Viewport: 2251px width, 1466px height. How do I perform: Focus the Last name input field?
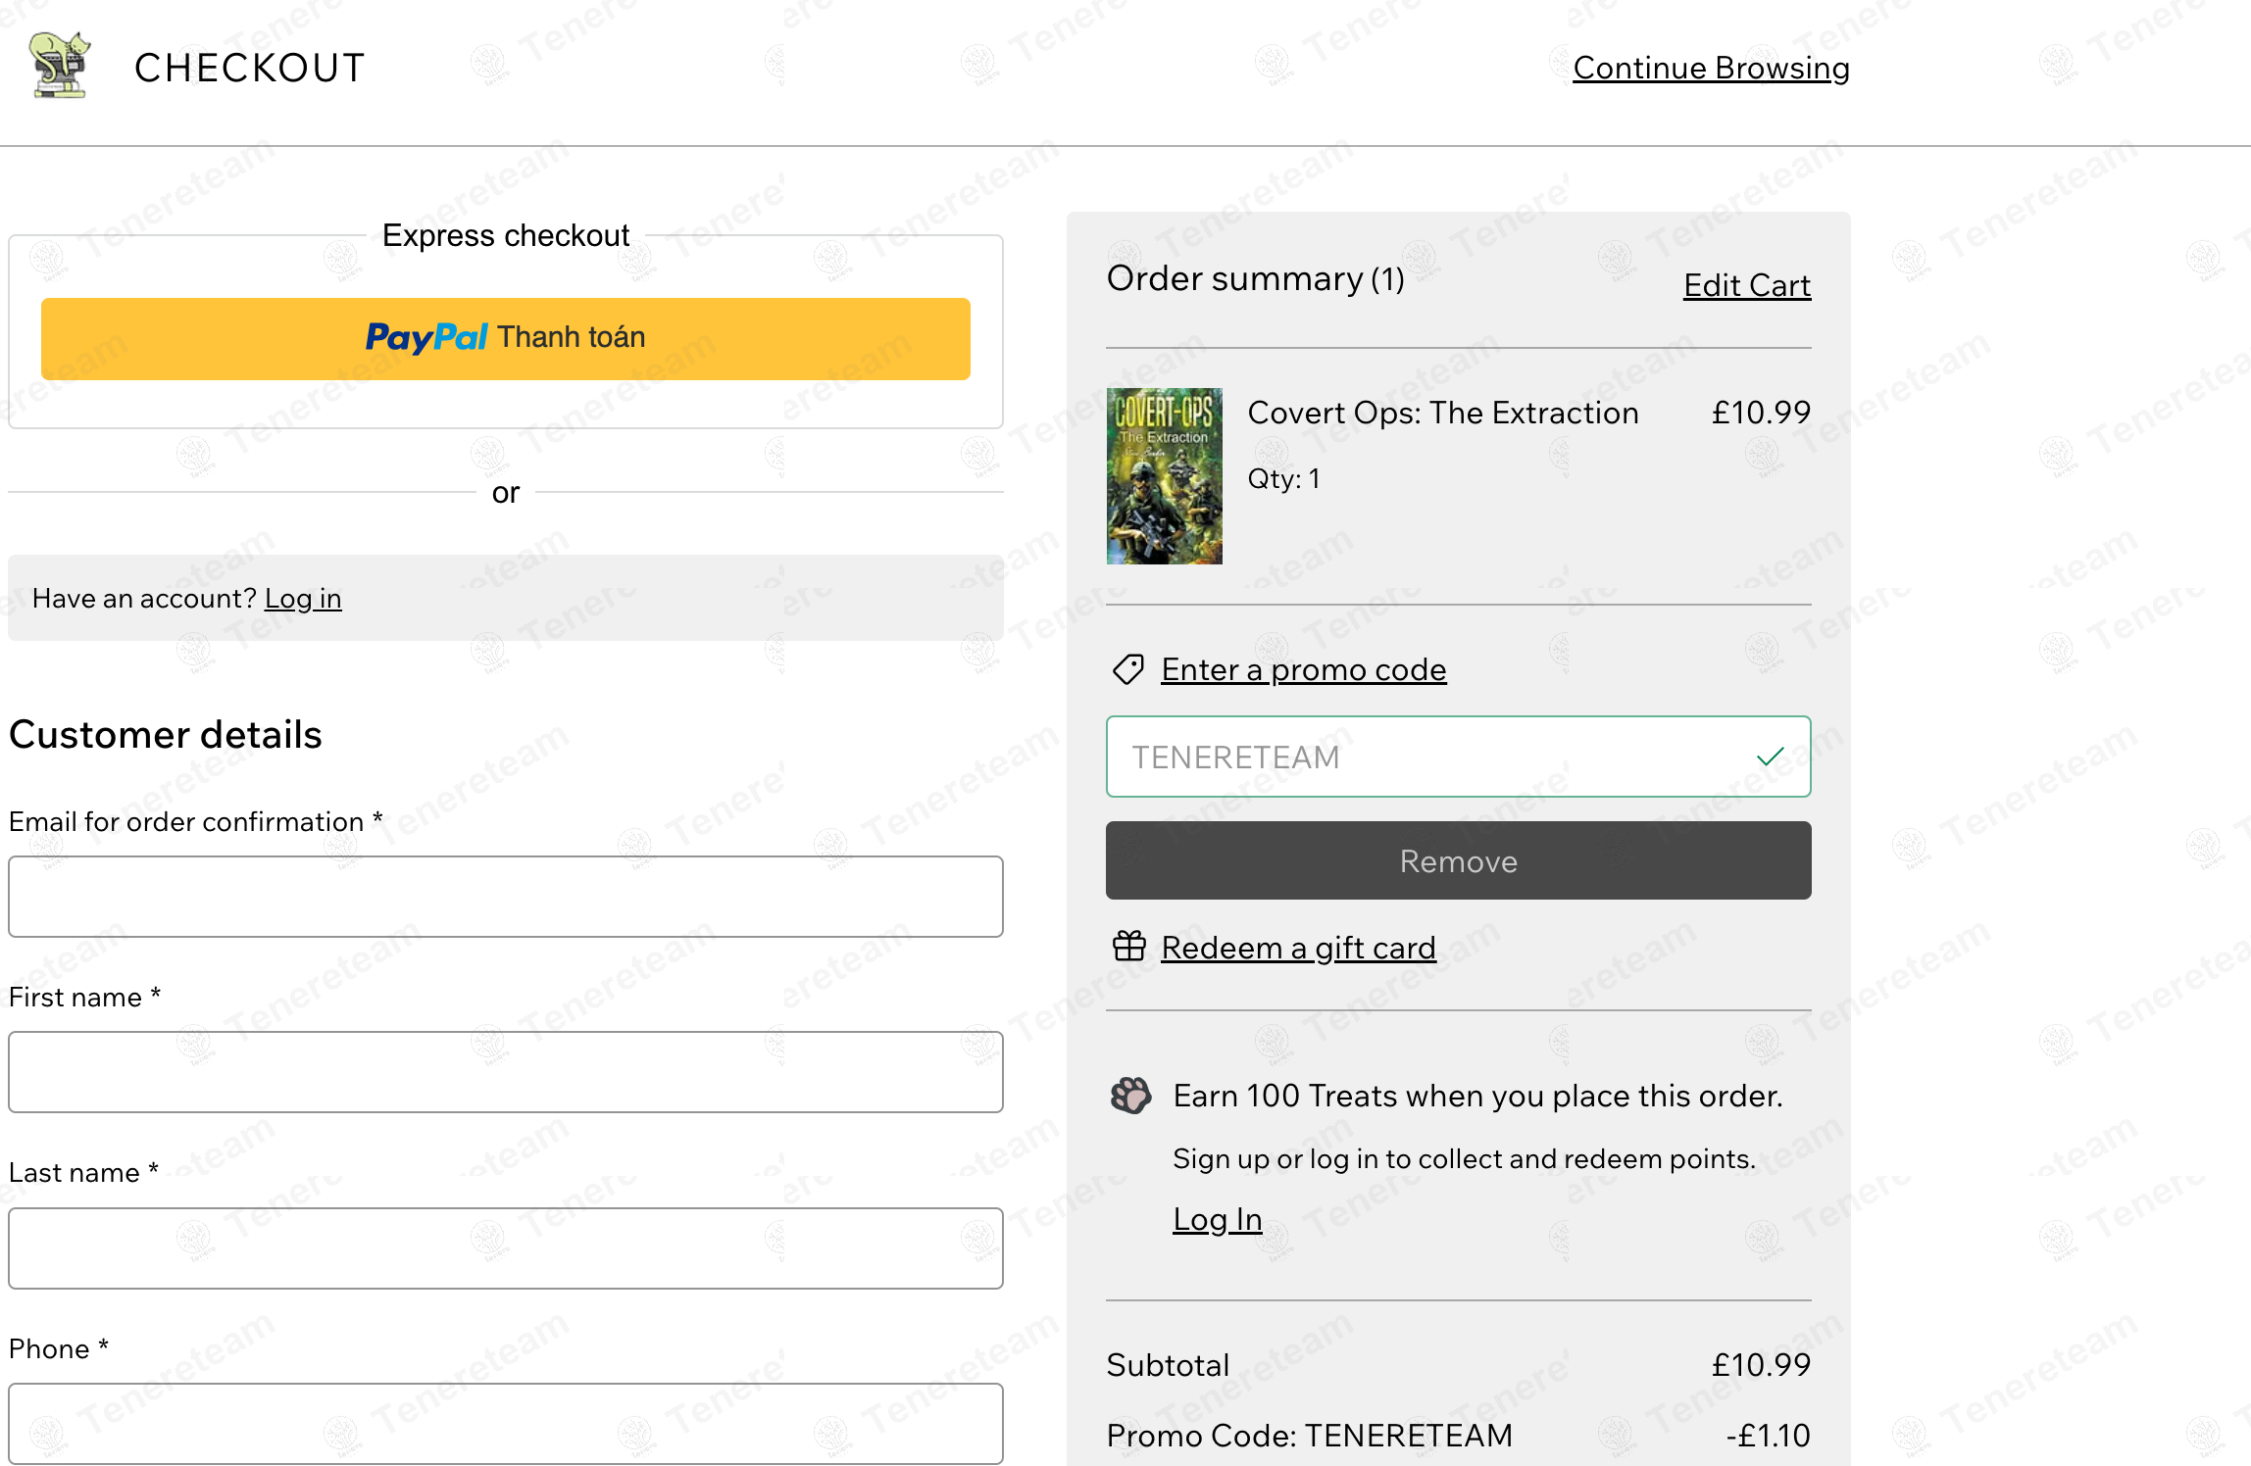point(506,1248)
